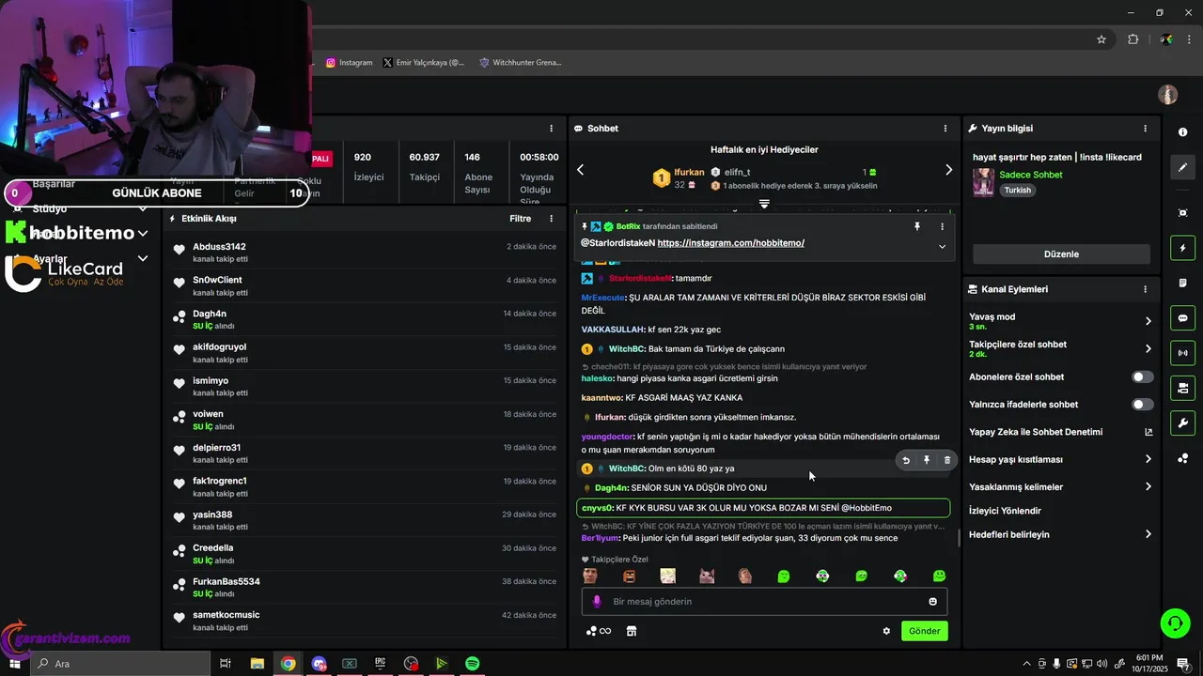Click the focus frame icon in right sidebar
1203x676 pixels.
pyautogui.click(x=1182, y=213)
